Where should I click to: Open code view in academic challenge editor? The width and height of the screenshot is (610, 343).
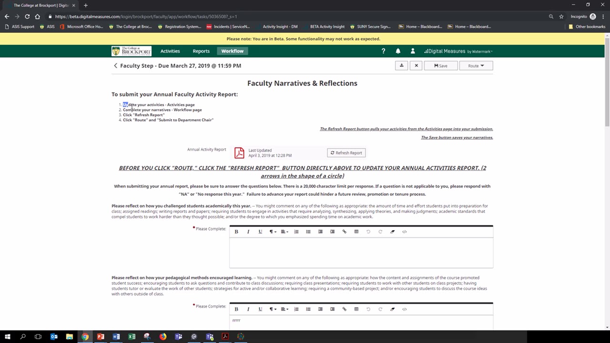point(405,232)
